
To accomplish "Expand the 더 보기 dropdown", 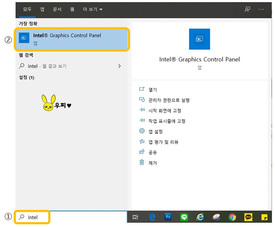I will [93, 9].
